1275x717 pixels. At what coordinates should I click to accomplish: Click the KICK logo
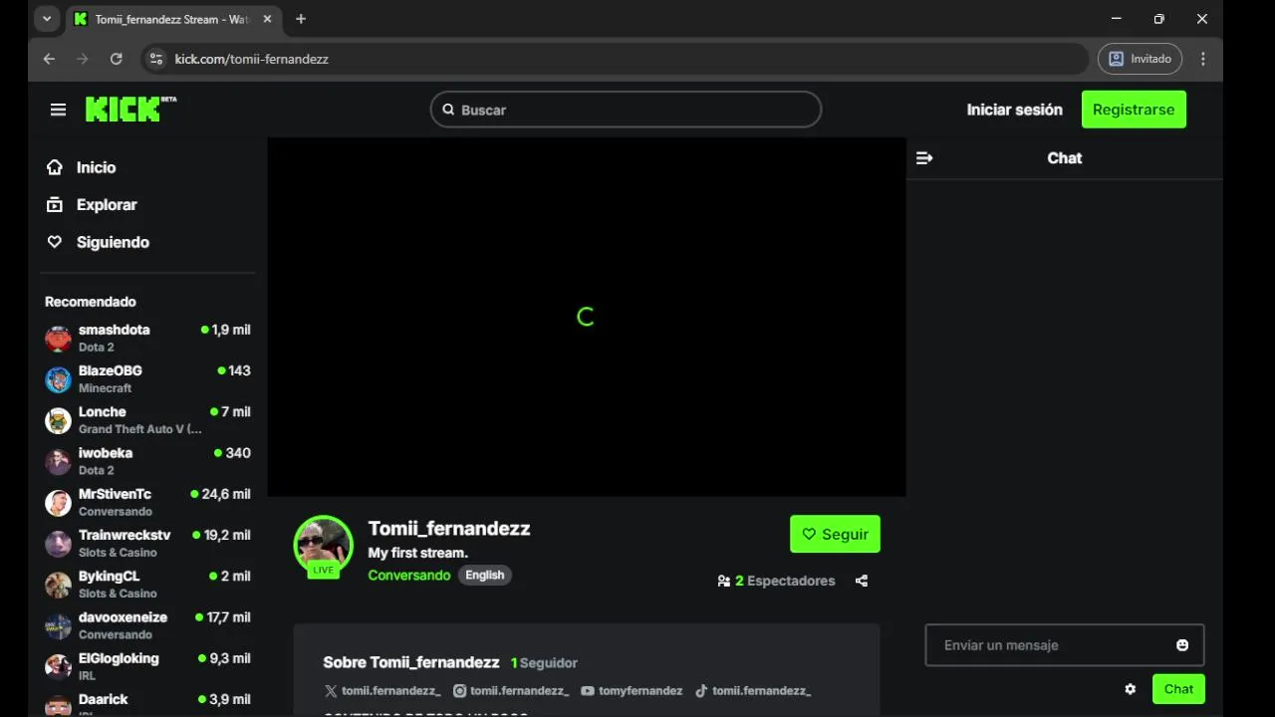130,109
